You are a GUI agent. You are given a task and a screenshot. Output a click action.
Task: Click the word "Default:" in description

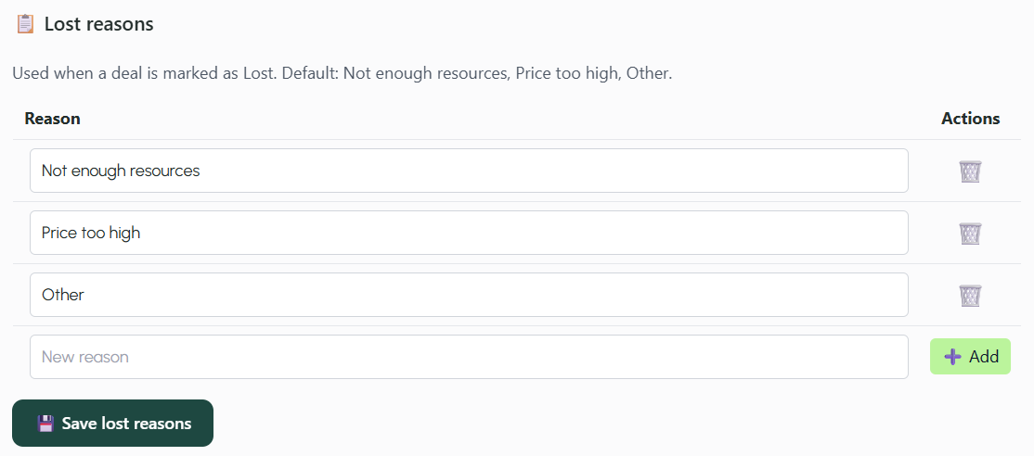tap(310, 72)
